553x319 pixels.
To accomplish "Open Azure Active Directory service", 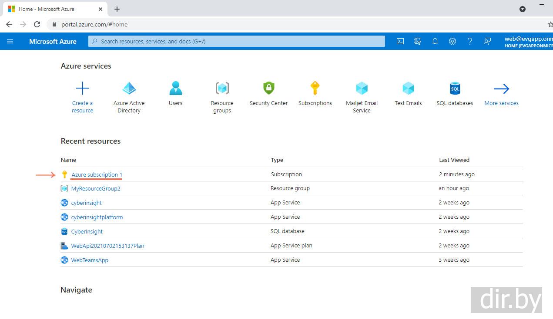I will [x=129, y=89].
